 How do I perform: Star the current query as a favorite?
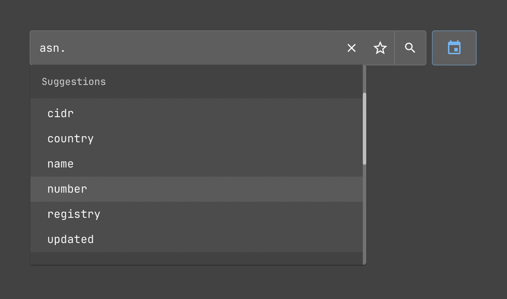(x=380, y=48)
